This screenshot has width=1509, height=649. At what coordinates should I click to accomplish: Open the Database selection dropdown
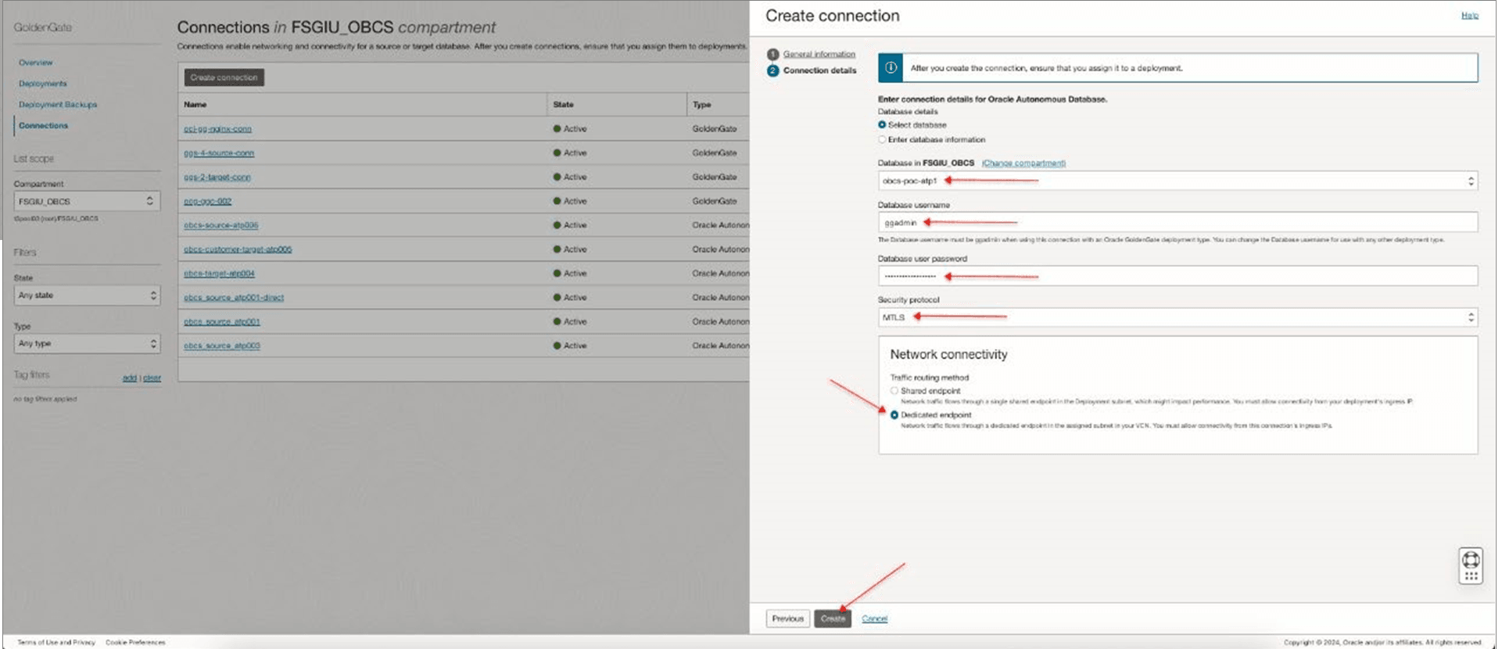pyautogui.click(x=1177, y=181)
